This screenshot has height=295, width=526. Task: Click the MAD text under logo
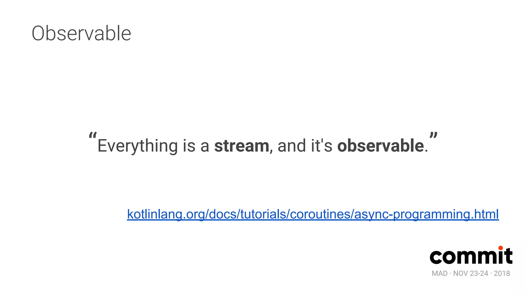[439, 273]
